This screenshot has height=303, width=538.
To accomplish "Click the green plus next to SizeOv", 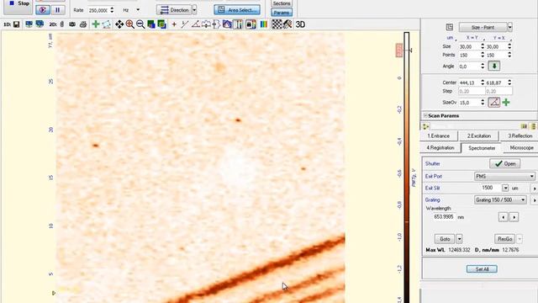I will coord(506,103).
